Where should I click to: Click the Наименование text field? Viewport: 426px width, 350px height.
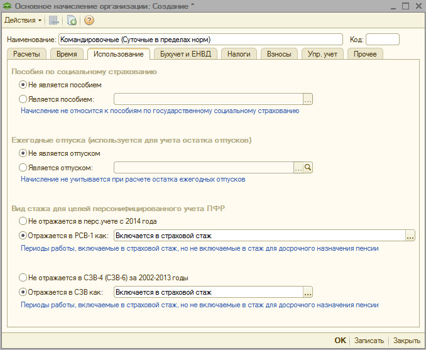click(200, 40)
